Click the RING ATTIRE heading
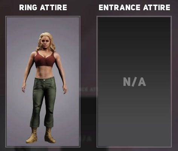The image size is (178, 151). (x=43, y=8)
